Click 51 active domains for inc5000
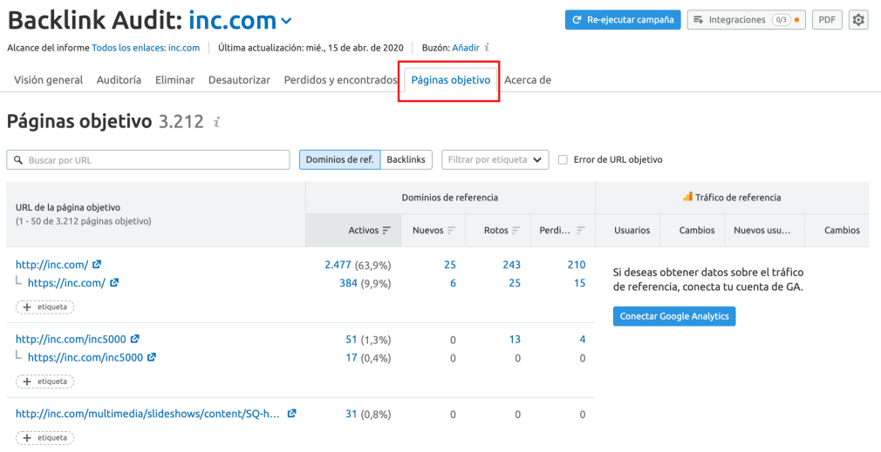 (352, 340)
